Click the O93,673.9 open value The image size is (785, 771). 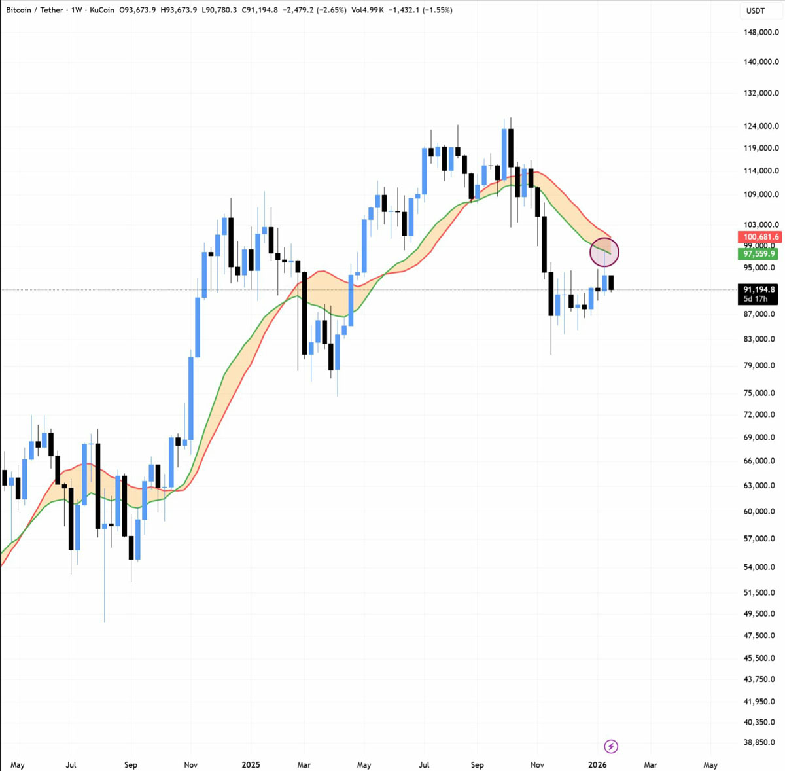pyautogui.click(x=137, y=10)
